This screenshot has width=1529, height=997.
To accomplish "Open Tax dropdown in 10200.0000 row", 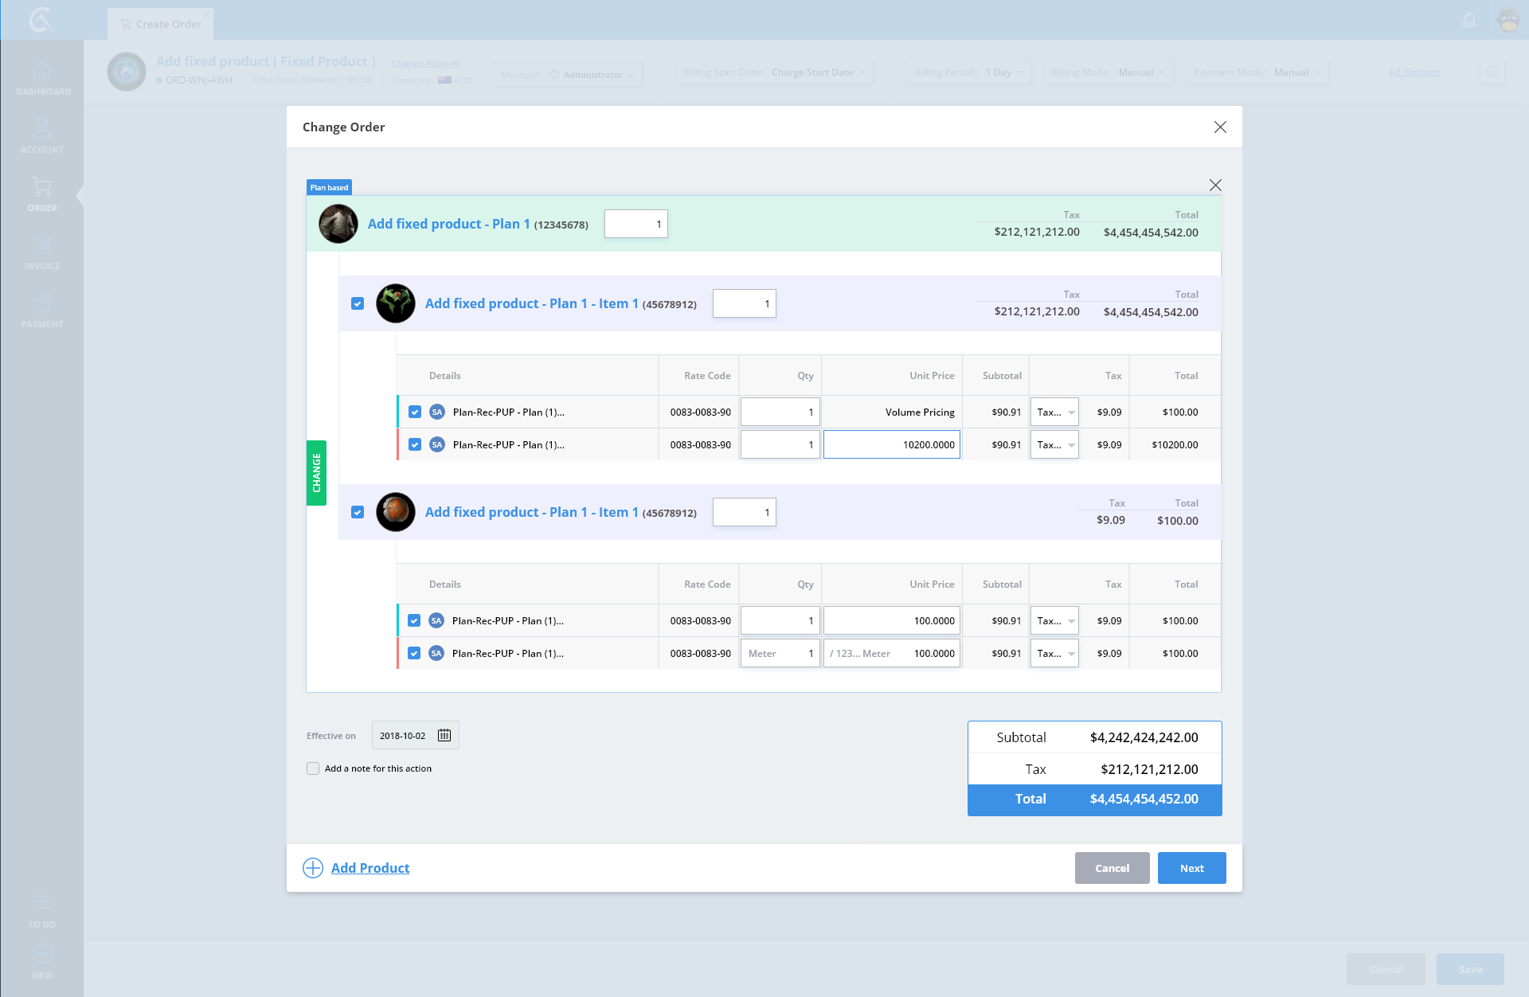I will [x=1054, y=444].
